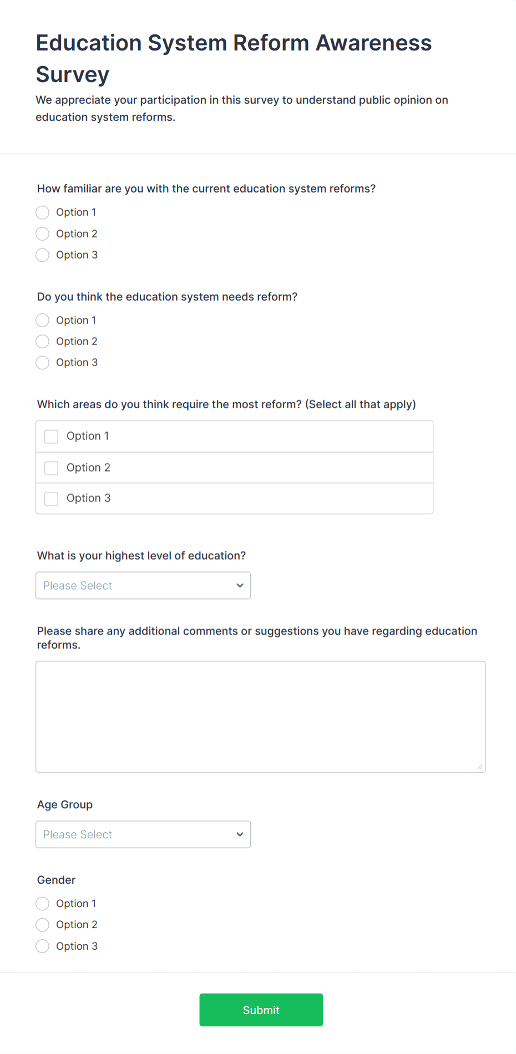Open the Age Group dropdown

pyautogui.click(x=143, y=834)
